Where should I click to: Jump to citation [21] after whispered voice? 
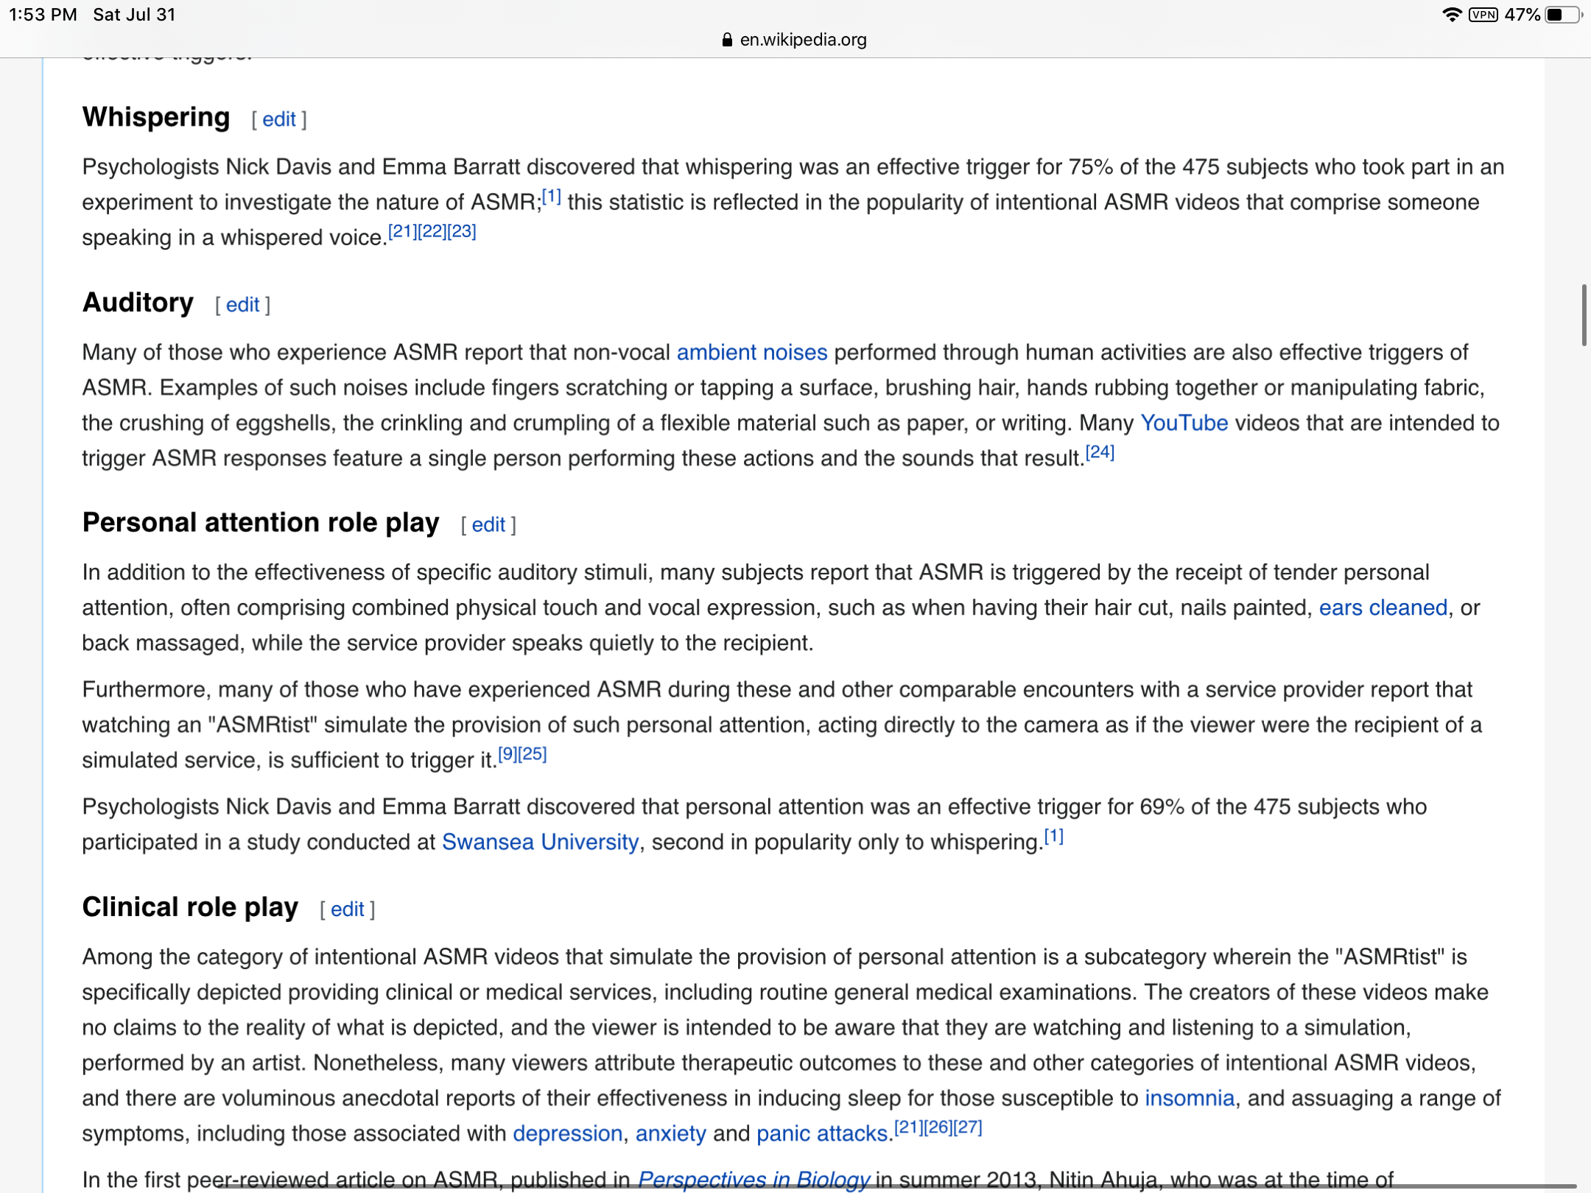(x=403, y=232)
